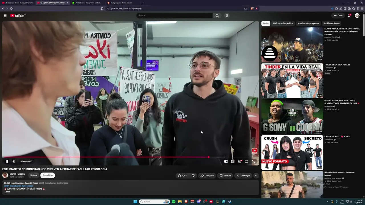Open KLAN & REPLIK vs MKS & DUKI thumbnail
Image resolution: width=365 pixels, height=205 pixels.
click(292, 45)
